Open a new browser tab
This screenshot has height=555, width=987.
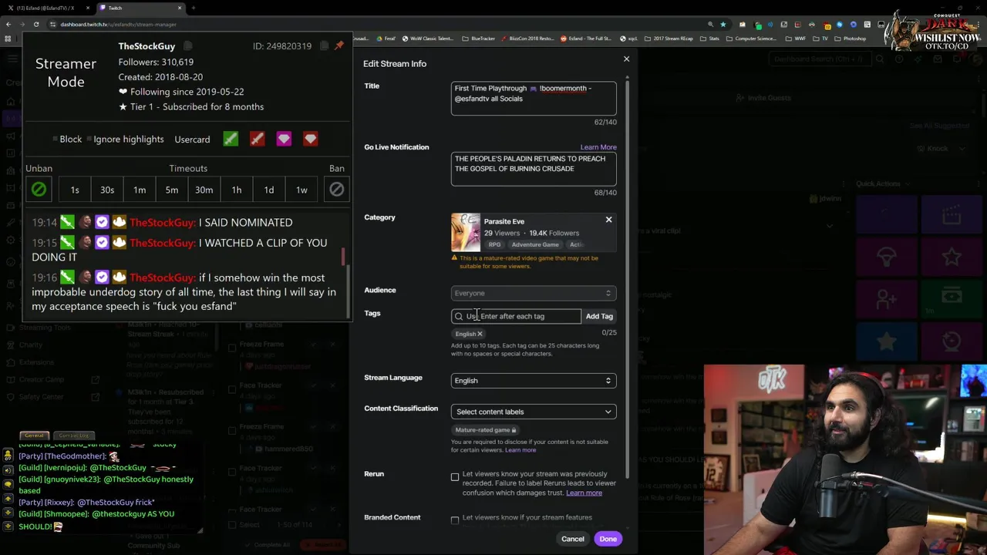(194, 8)
